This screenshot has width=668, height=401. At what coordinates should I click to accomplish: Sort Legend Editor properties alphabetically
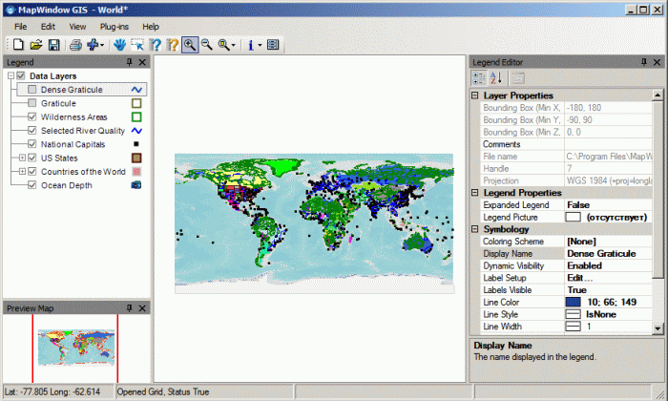(496, 78)
